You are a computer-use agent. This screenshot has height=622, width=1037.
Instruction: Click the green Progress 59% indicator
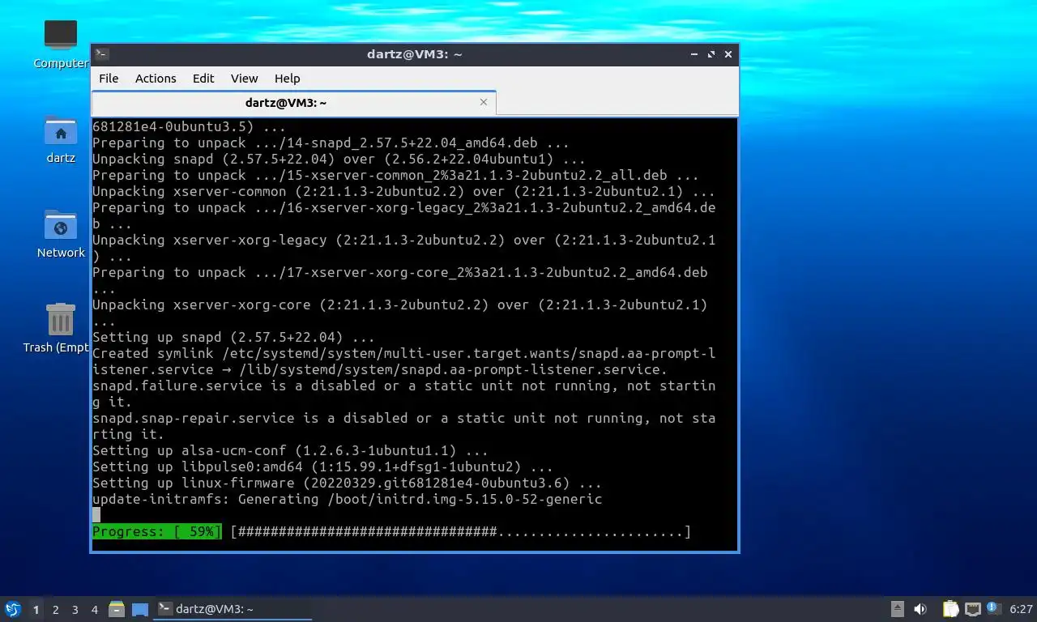click(x=156, y=532)
